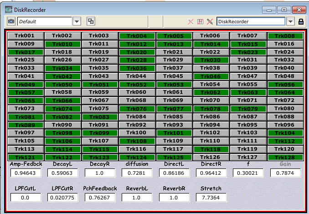Disable green track Trk008

[285, 36]
